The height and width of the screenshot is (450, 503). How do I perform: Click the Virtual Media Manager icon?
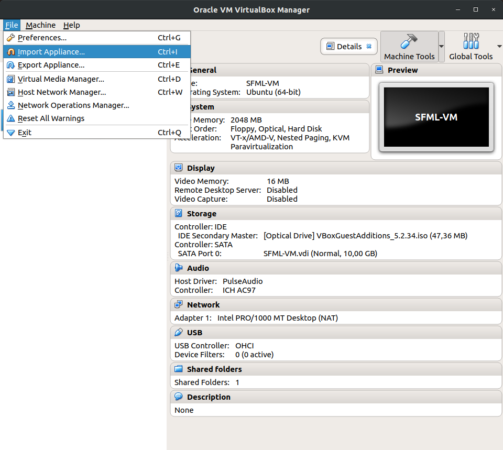[x=11, y=79]
